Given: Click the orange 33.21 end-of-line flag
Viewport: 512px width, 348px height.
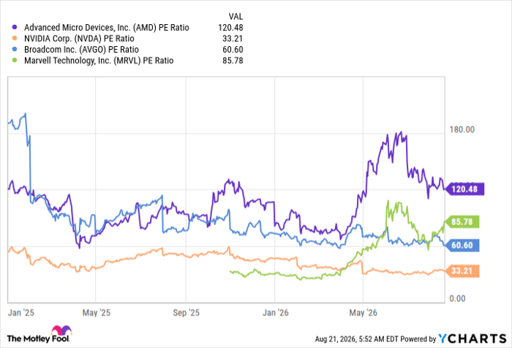Looking at the screenshot, I should pyautogui.click(x=462, y=271).
